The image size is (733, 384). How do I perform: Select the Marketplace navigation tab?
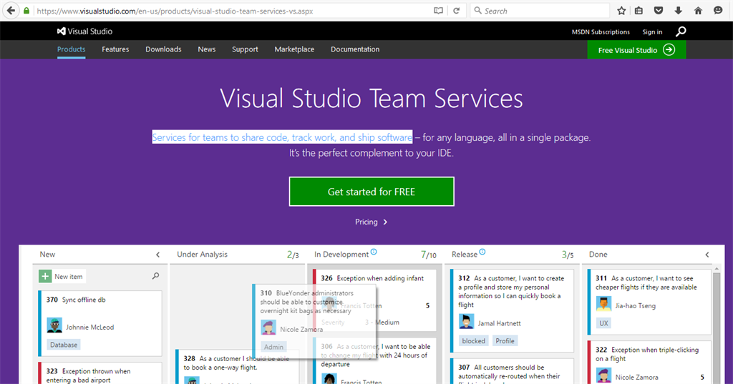coord(294,49)
